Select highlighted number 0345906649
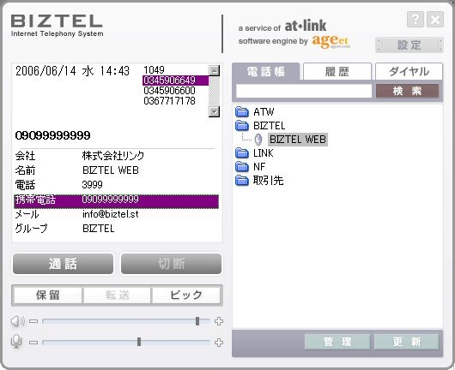455x370 pixels. [175, 81]
